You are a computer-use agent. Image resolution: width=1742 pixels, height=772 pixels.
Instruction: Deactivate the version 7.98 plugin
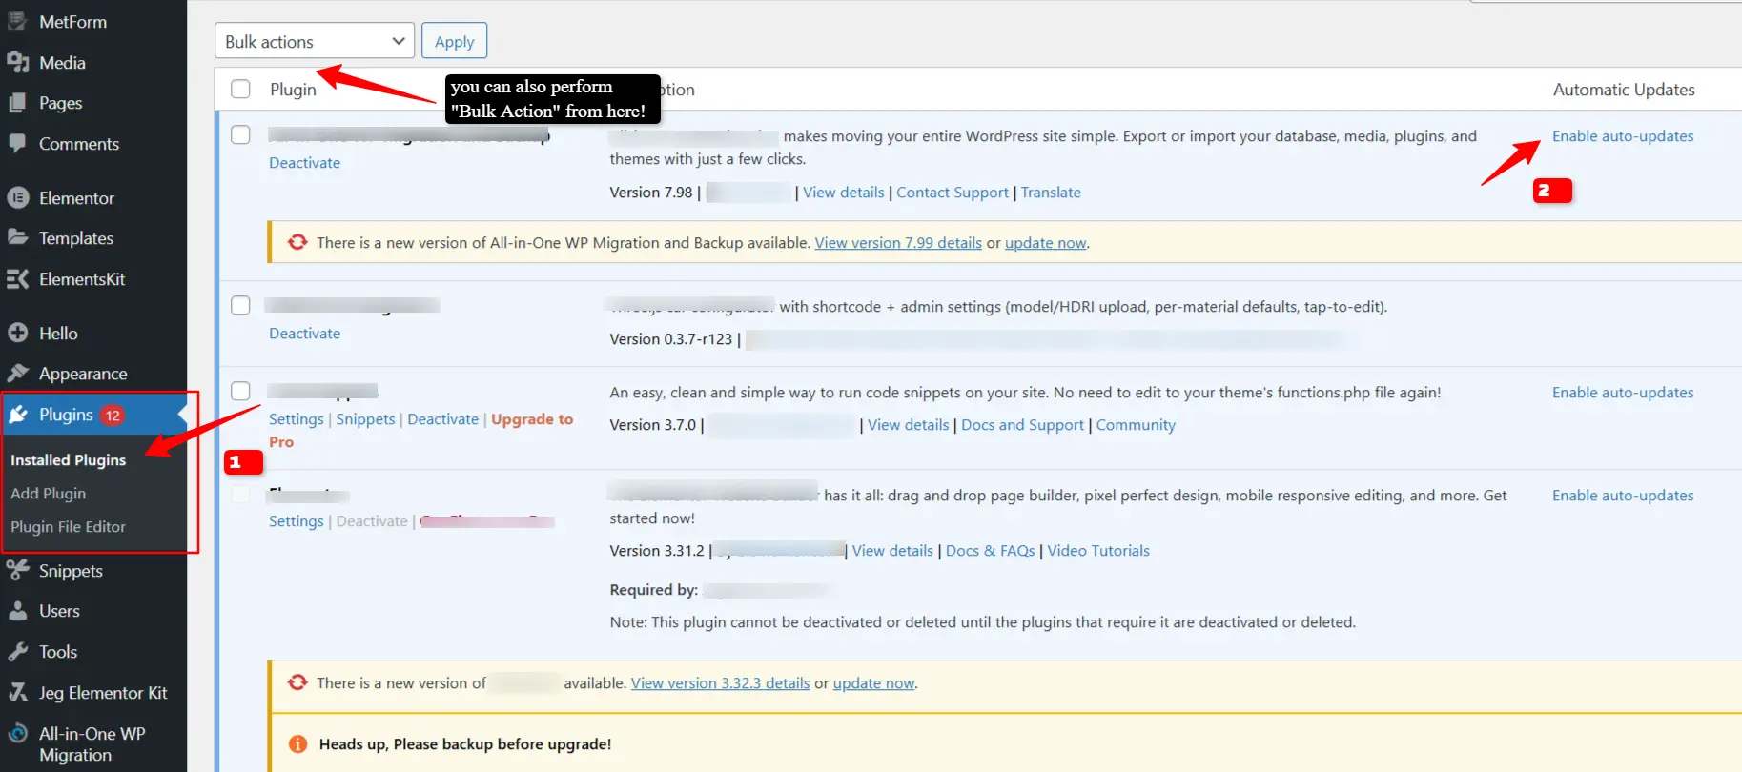304,163
